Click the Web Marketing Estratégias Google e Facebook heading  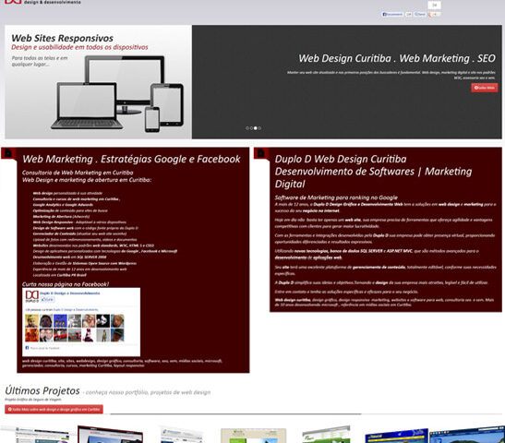(x=131, y=159)
